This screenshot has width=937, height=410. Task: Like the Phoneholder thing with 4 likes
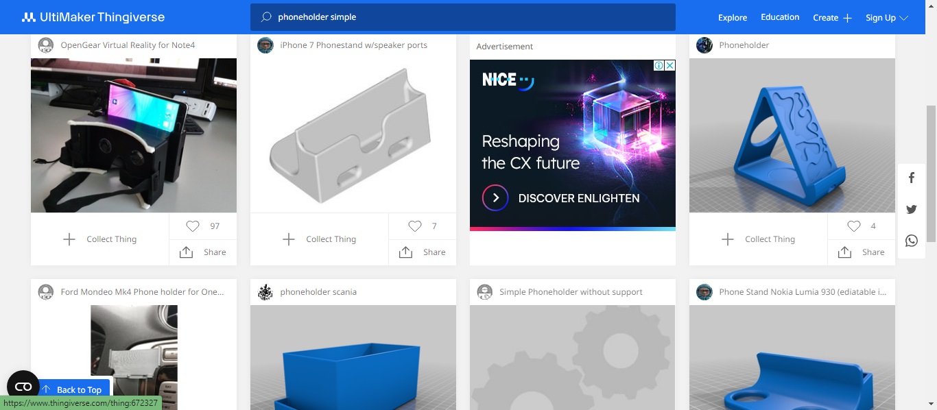point(862,226)
